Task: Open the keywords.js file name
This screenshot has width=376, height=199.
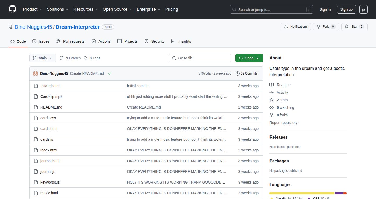Action: 50,182
